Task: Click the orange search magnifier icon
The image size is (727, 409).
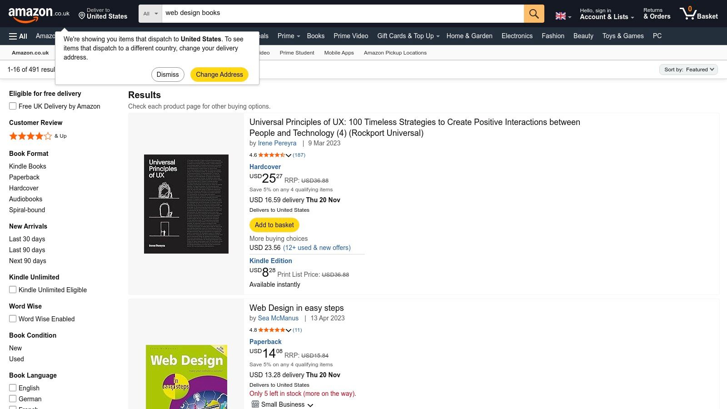Action: click(x=533, y=14)
